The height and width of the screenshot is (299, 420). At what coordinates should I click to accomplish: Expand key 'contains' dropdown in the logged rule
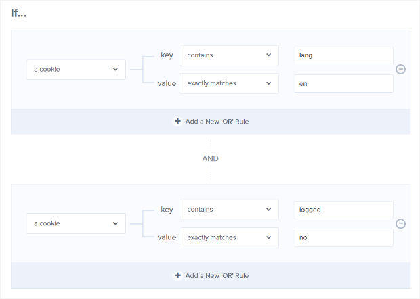point(228,210)
